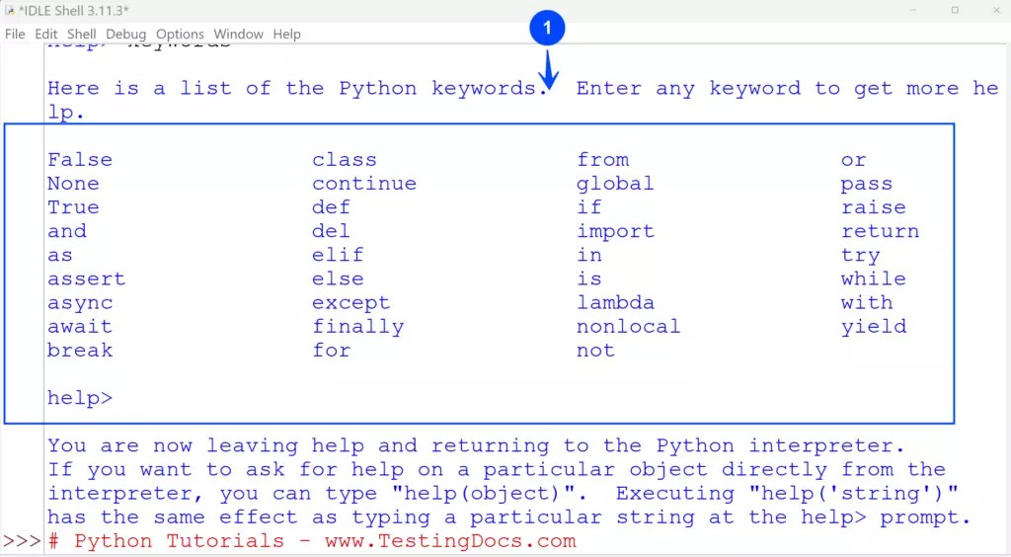1011x557 pixels.
Task: Click the keyword 'as'
Action: 60,255
